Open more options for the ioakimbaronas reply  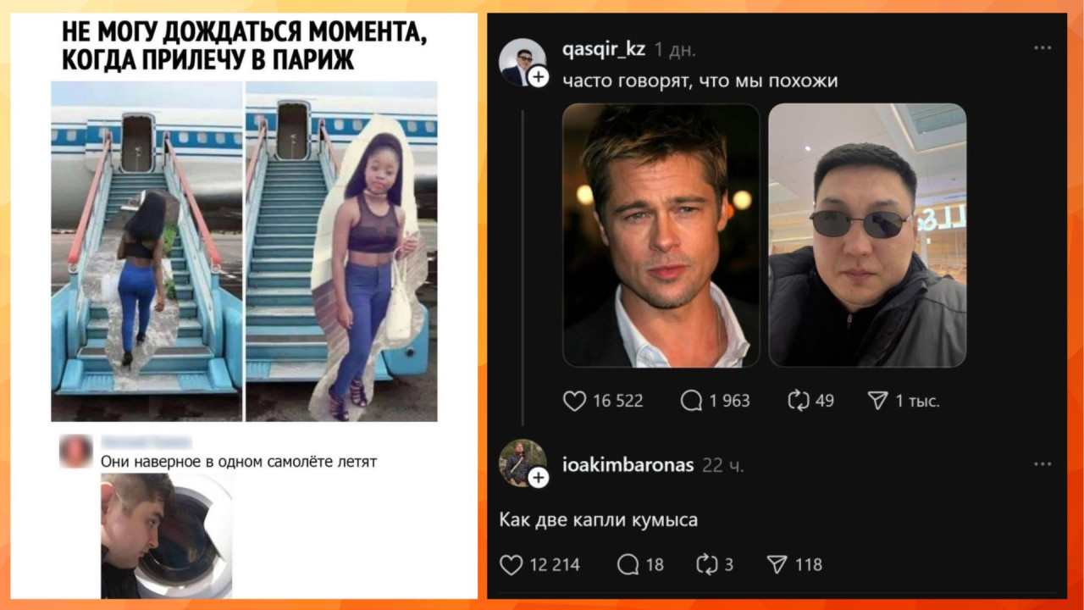click(x=1043, y=463)
